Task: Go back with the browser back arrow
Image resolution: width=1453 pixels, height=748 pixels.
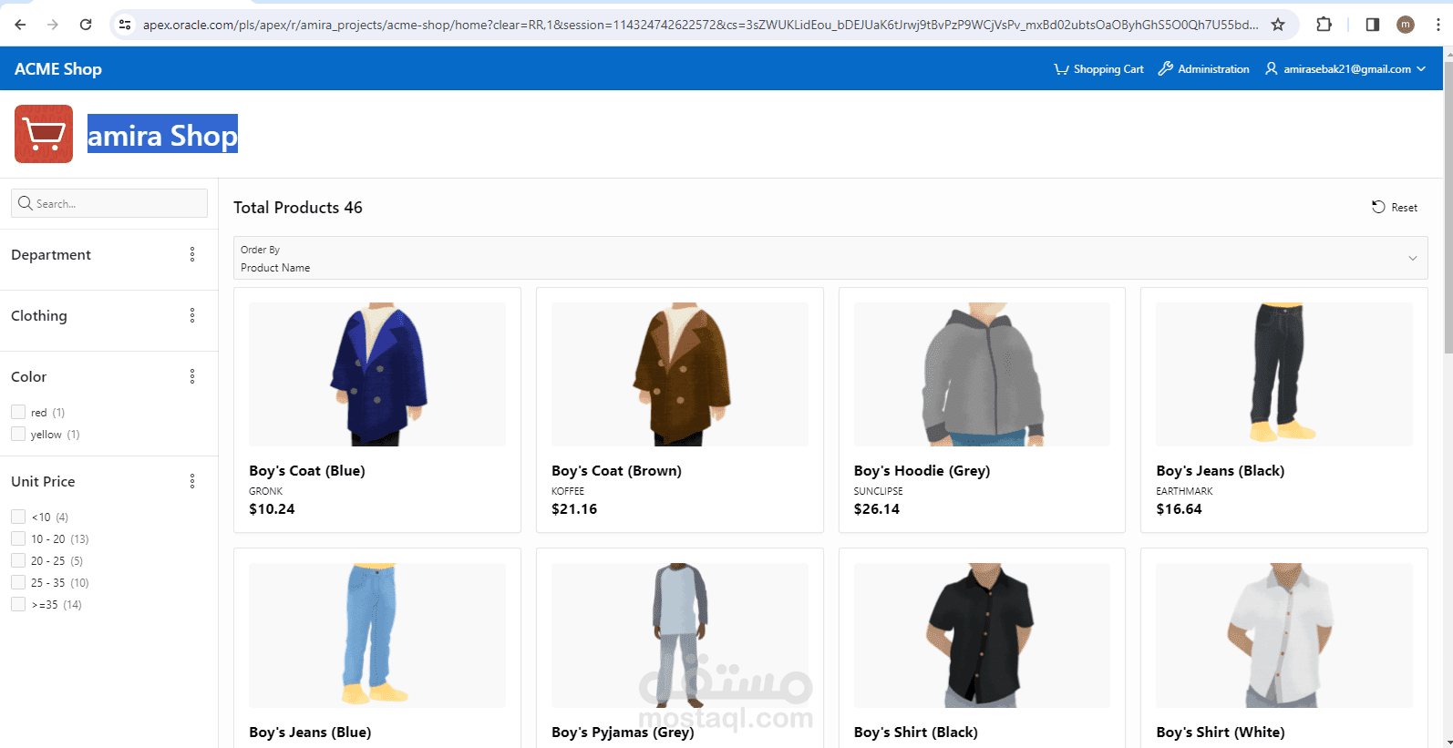Action: (20, 25)
